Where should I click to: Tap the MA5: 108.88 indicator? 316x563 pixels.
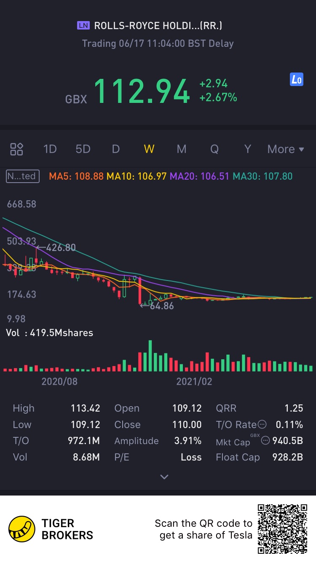[x=76, y=176]
